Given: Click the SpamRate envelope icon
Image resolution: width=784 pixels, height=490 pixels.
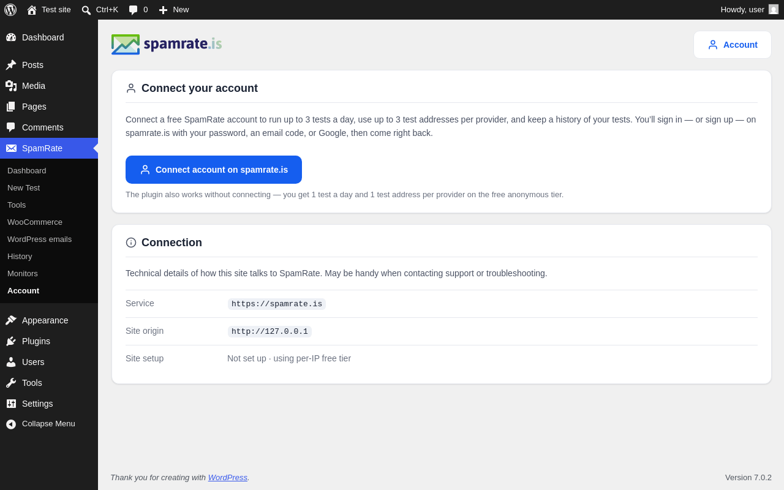Looking at the screenshot, I should tap(11, 148).
